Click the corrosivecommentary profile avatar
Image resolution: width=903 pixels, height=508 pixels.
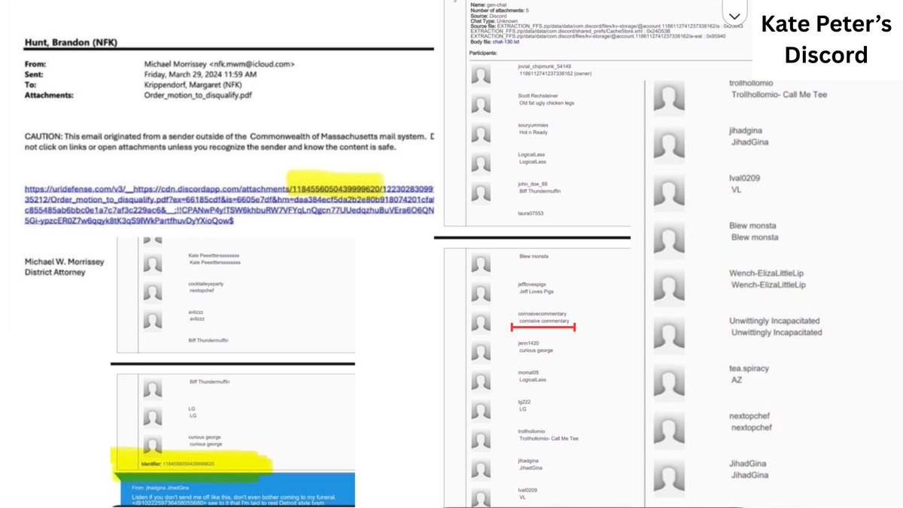click(x=481, y=321)
